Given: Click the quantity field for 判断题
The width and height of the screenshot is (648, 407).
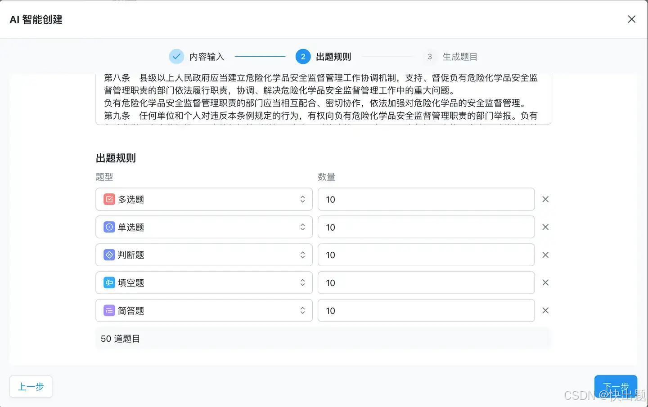Looking at the screenshot, I should (426, 255).
